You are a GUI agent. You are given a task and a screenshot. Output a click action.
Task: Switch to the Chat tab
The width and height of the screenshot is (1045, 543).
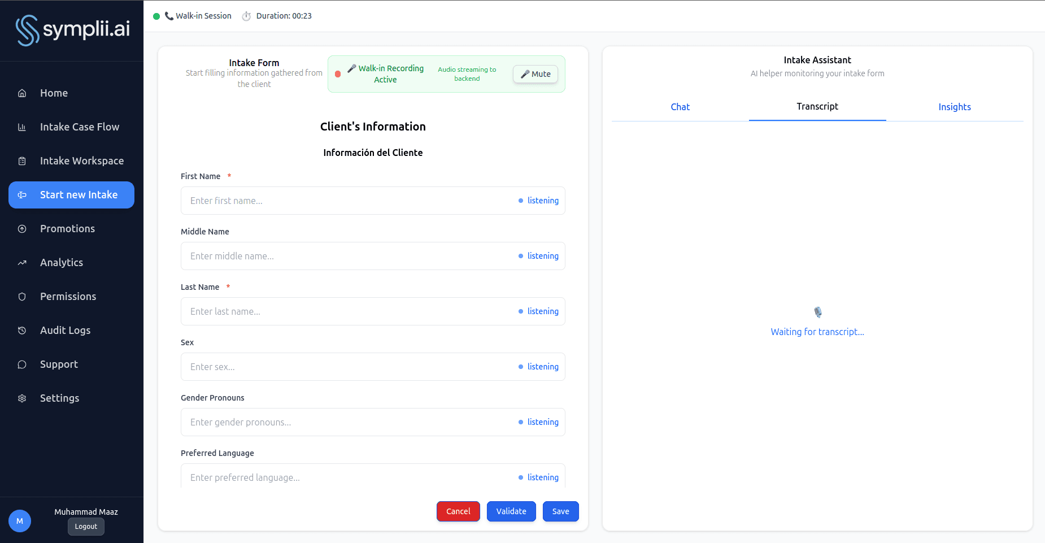680,107
